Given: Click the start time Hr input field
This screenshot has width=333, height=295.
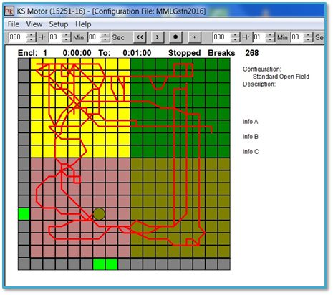Looking at the screenshot, I should [x=17, y=37].
